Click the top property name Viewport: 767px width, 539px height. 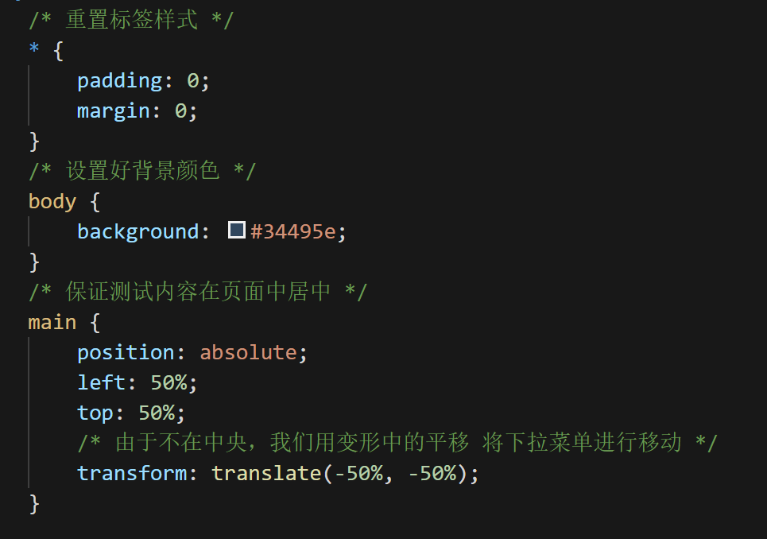pos(95,413)
